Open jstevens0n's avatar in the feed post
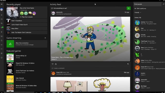Image resolution: width=165 pixels, height=93 pixels. pyautogui.click(x=53, y=13)
